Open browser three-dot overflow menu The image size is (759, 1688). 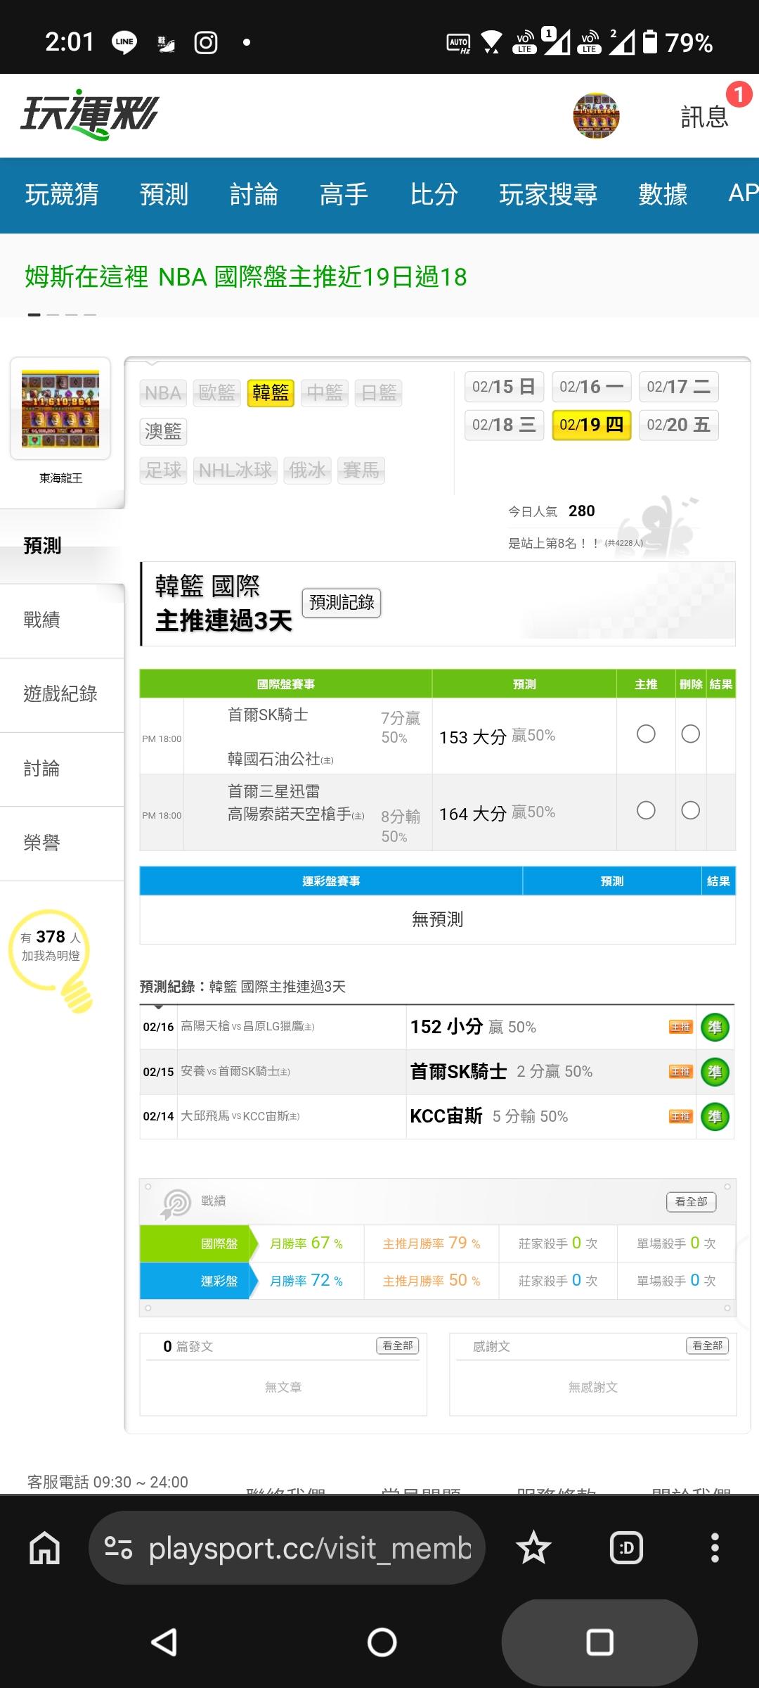715,1548
